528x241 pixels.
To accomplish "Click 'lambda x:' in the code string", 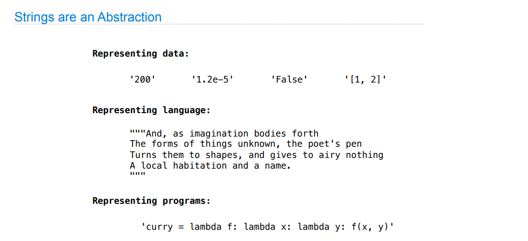I will [x=265, y=227].
